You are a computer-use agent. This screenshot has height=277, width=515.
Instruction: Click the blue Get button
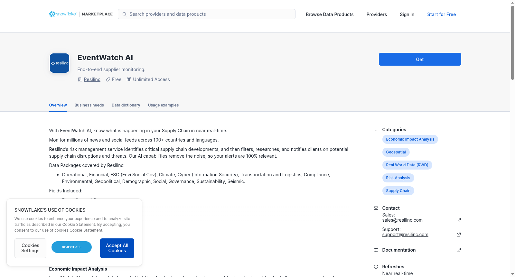[x=420, y=59]
